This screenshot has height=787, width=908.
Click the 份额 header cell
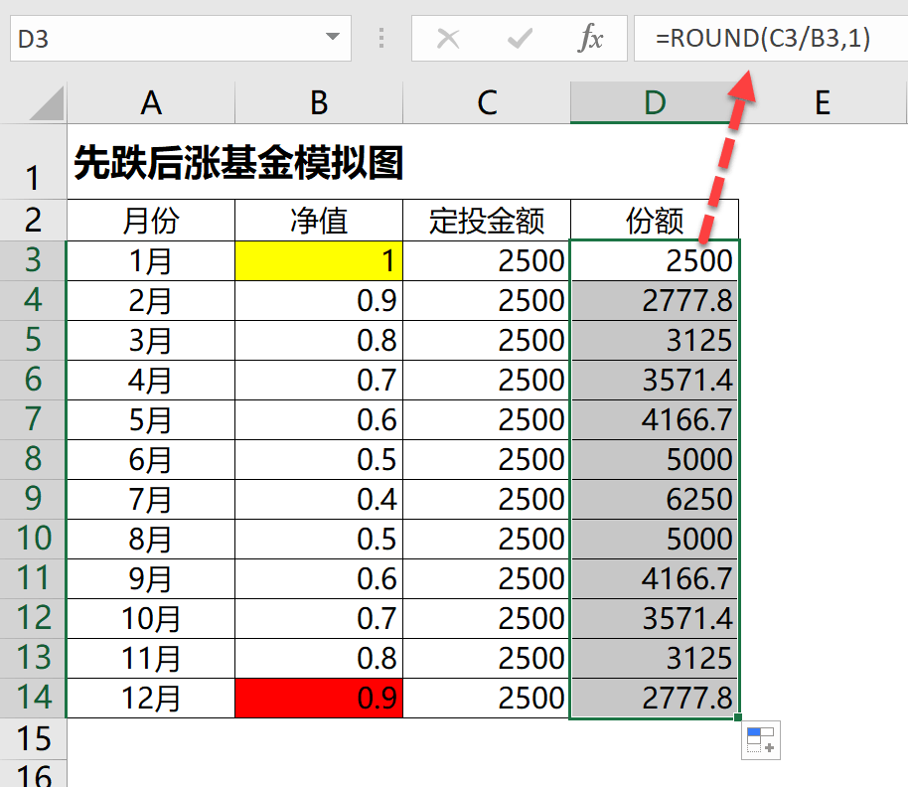click(655, 220)
